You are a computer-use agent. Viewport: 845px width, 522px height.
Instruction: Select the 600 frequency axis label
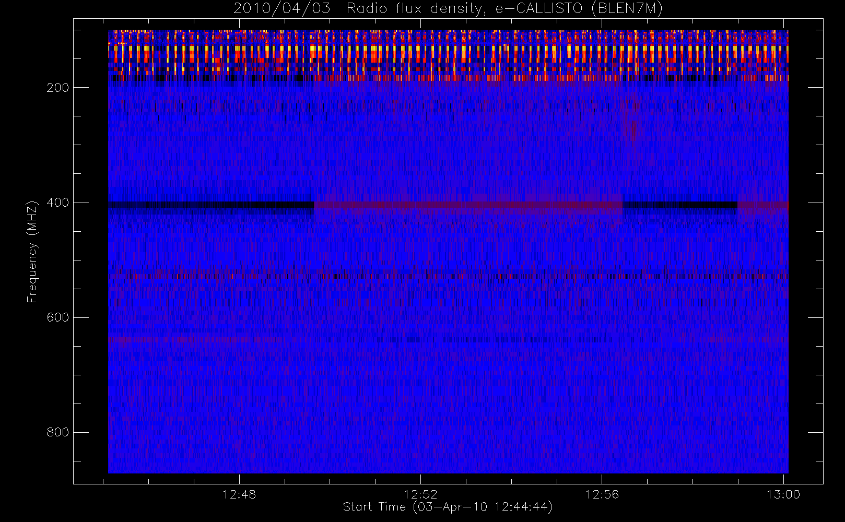57,317
